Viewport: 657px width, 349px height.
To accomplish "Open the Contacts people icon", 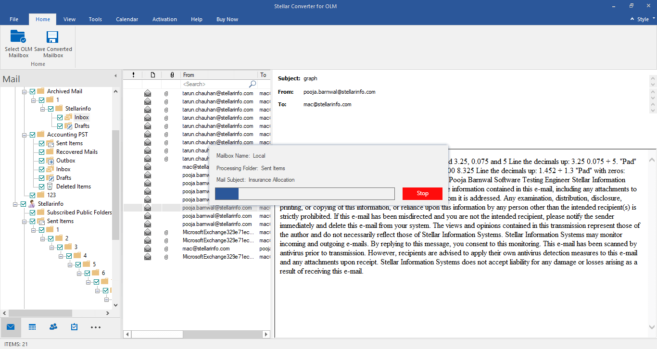I will pyautogui.click(x=53, y=327).
